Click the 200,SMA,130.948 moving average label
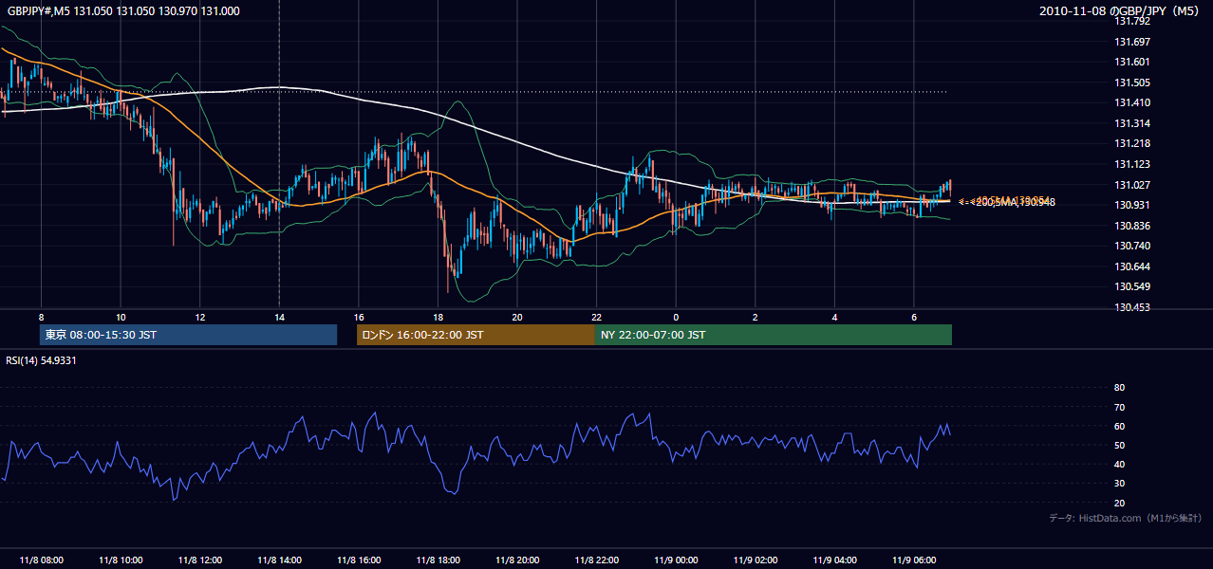The height and width of the screenshot is (569, 1213). 1014,202
